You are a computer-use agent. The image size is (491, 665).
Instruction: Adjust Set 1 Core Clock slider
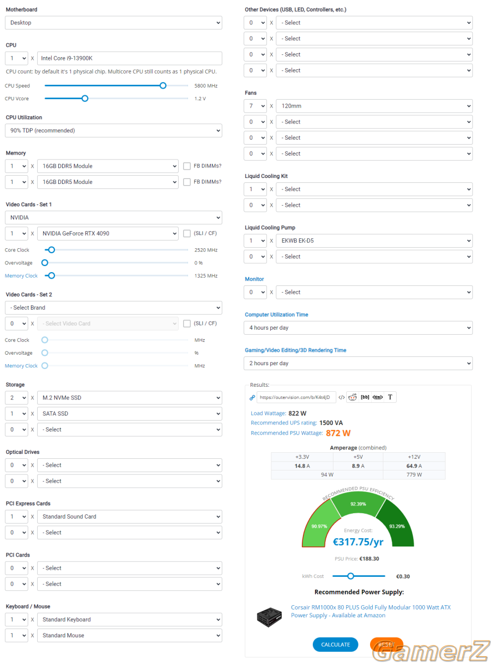click(x=52, y=250)
